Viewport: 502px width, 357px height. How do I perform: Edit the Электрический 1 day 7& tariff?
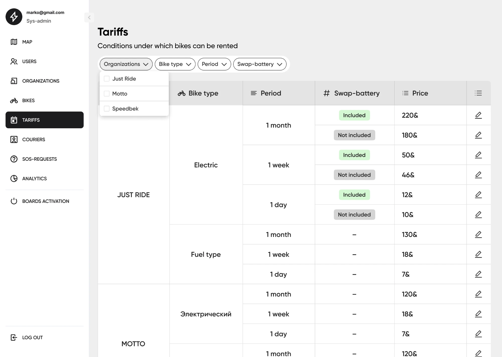[478, 334]
